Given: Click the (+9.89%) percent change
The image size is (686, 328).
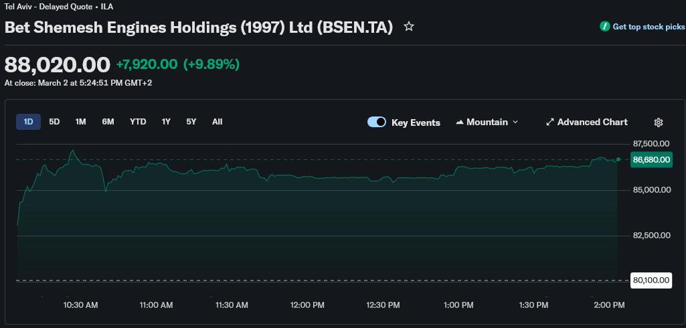Looking at the screenshot, I should [211, 65].
